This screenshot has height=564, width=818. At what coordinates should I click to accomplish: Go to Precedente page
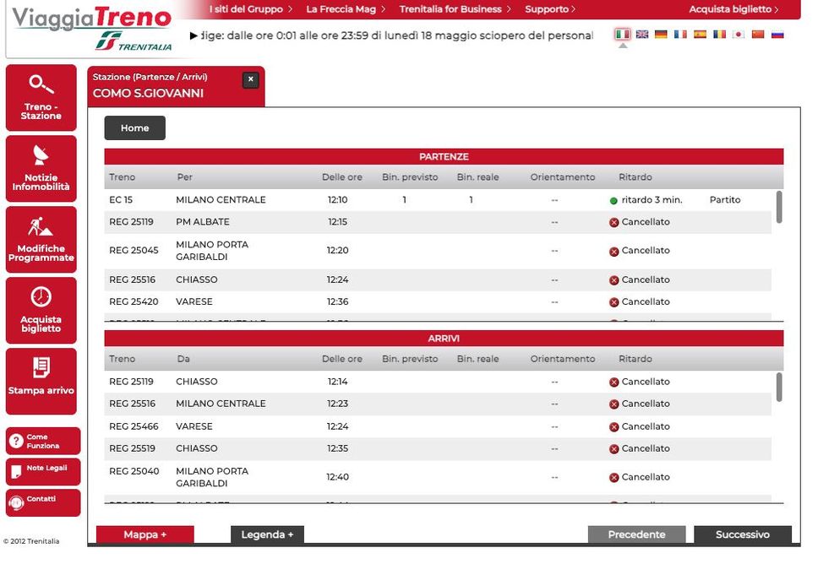pyautogui.click(x=636, y=534)
